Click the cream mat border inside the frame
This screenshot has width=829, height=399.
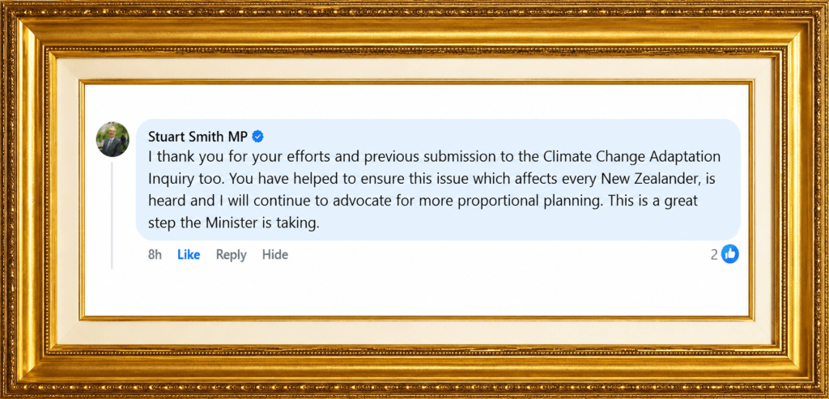(x=414, y=69)
